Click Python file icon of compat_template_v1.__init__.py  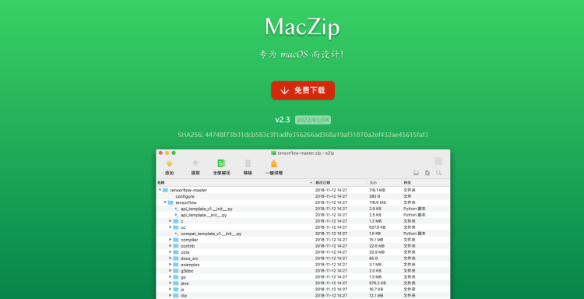point(176,234)
